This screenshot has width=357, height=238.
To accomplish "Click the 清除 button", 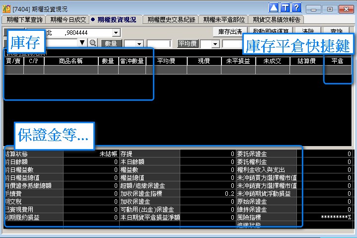I will [x=308, y=32].
